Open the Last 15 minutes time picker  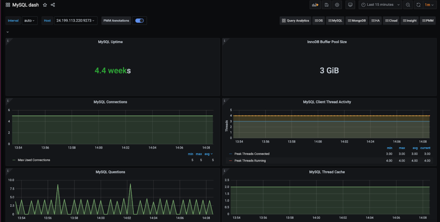click(380, 5)
